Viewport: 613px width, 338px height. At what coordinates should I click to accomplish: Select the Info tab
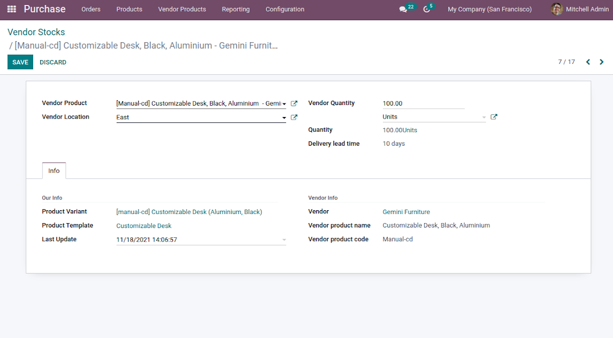click(x=54, y=171)
